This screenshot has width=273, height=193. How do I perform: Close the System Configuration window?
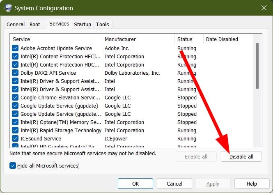tap(264, 8)
